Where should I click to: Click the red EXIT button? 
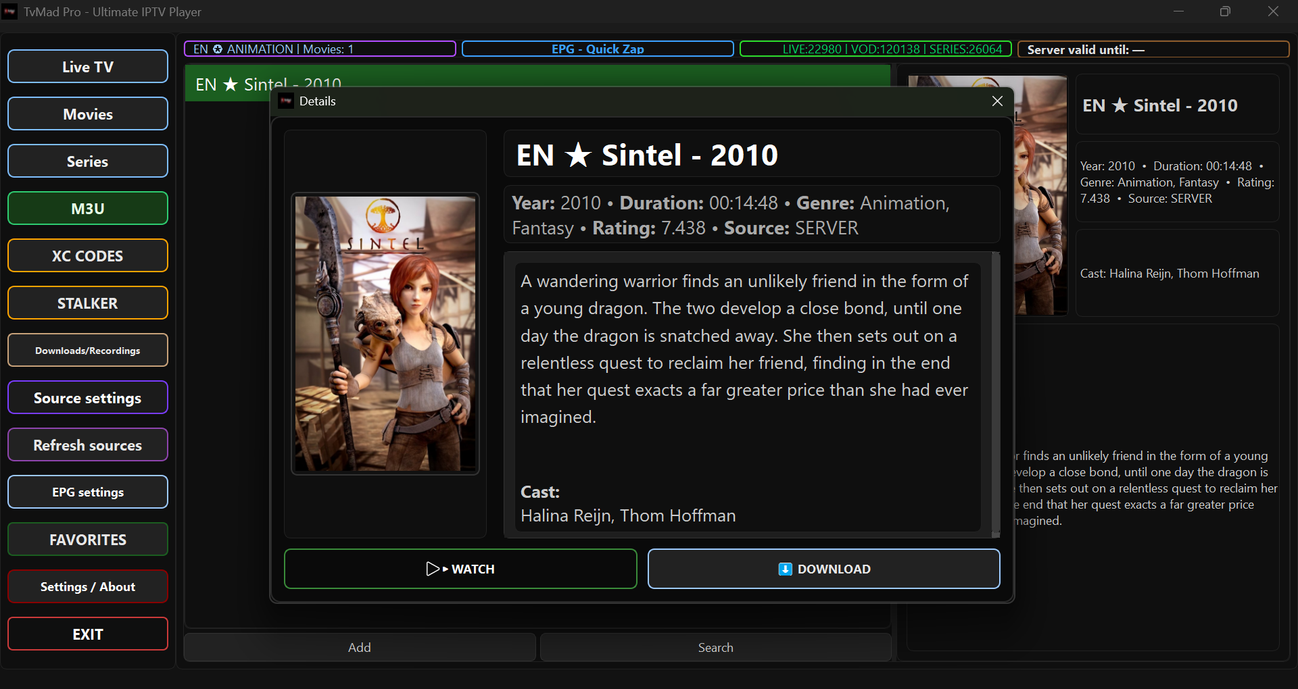coord(88,634)
